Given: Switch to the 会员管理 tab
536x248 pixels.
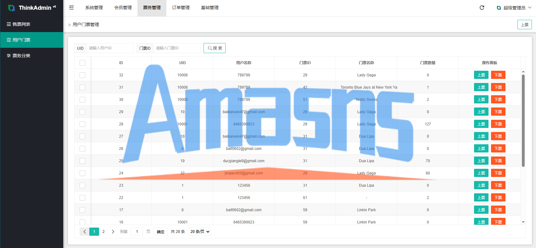Looking at the screenshot, I should pos(123,8).
